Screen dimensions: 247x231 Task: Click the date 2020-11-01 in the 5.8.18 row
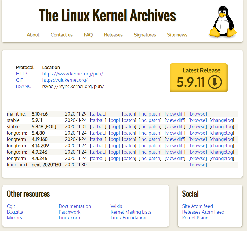pos(75,126)
